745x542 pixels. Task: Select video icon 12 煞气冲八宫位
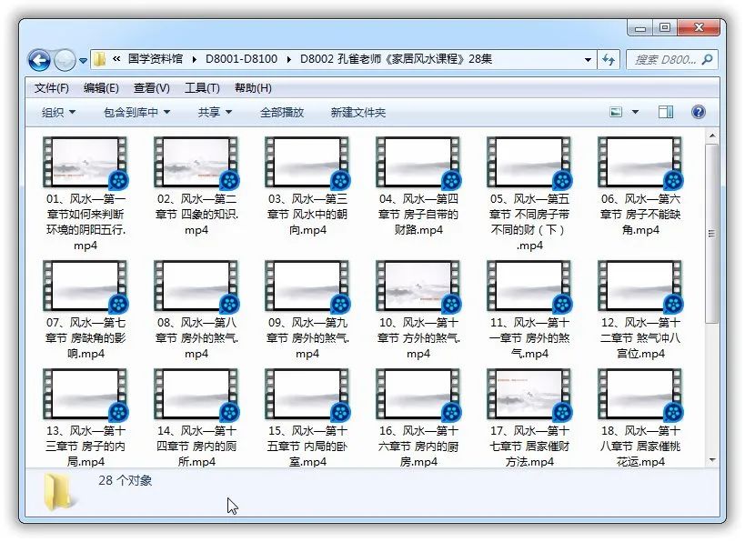(640, 286)
